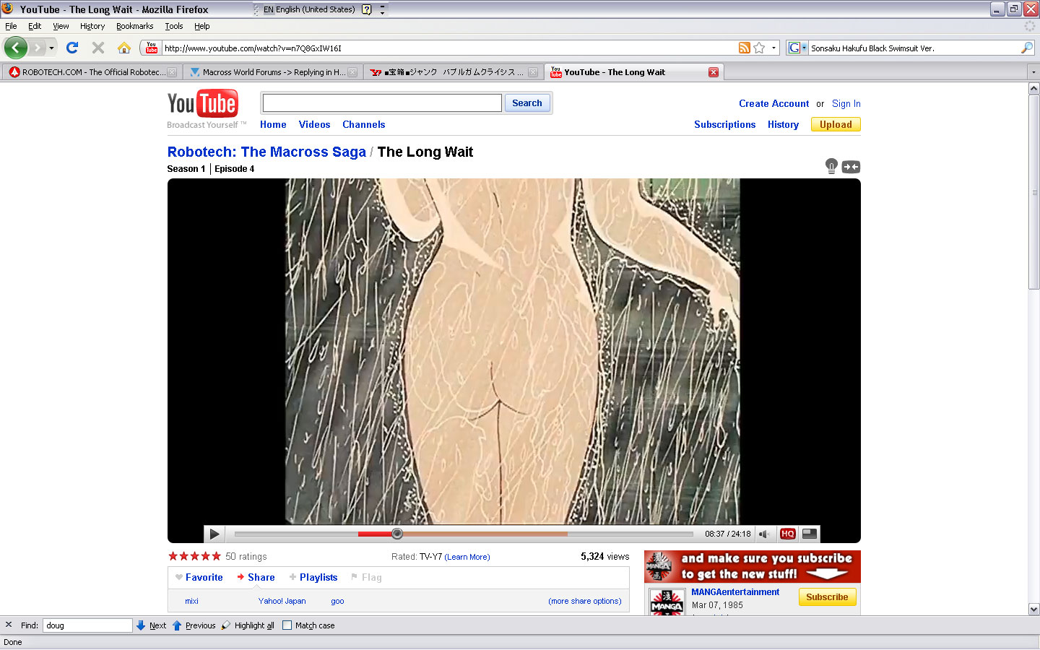This screenshot has height=650, width=1040.
Task: Open the Tools menu
Action: click(174, 26)
